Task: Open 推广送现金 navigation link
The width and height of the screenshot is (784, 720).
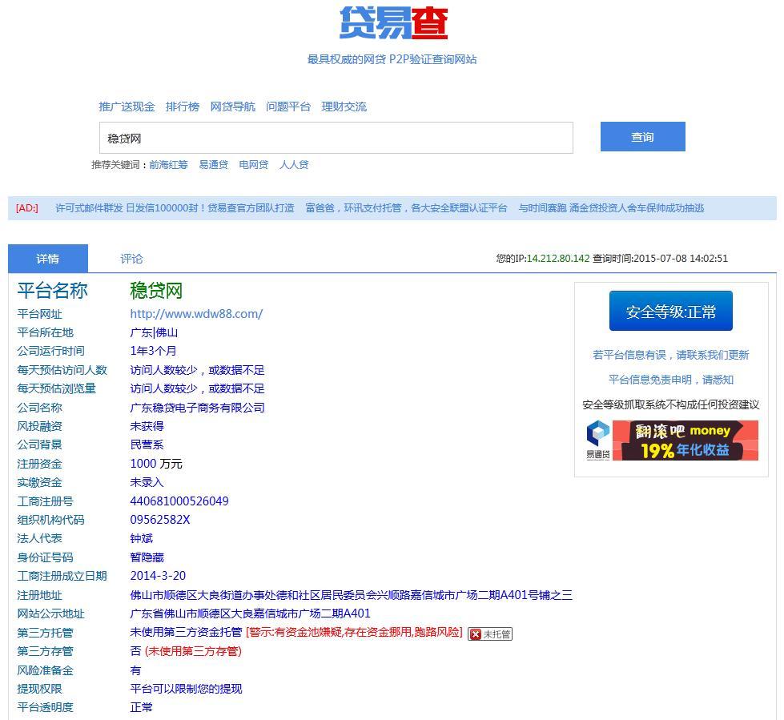Action: coord(127,107)
